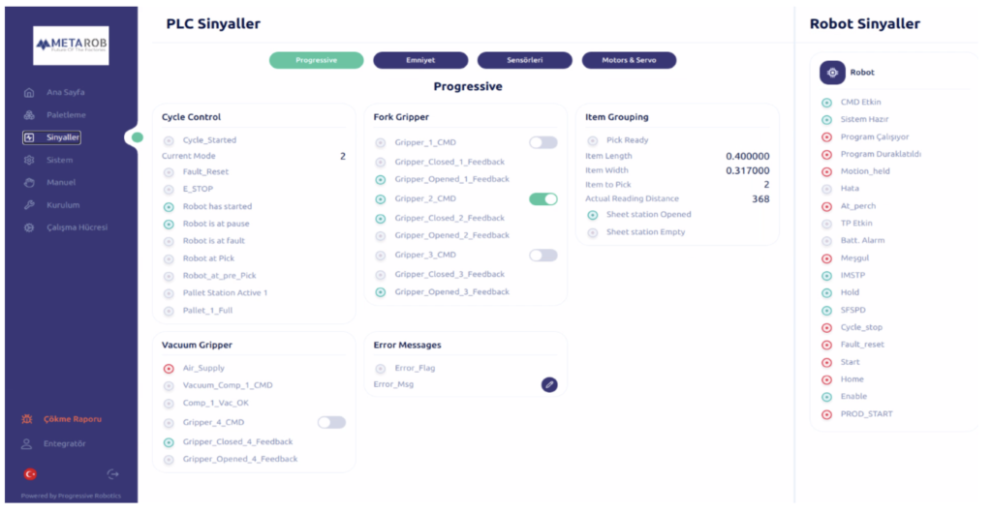The height and width of the screenshot is (513, 992).
Task: Enable the Gripper_1_CMD toggle
Action: pyautogui.click(x=542, y=142)
